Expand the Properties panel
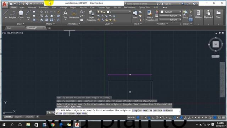 (x=162, y=24)
